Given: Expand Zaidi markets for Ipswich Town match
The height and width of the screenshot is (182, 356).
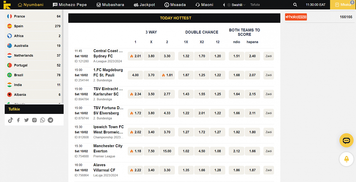Looking at the screenshot, I should pyautogui.click(x=269, y=132).
